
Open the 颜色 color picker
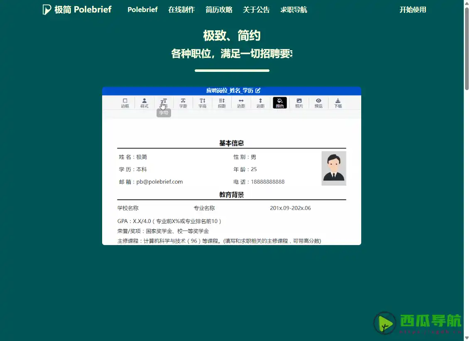(279, 103)
